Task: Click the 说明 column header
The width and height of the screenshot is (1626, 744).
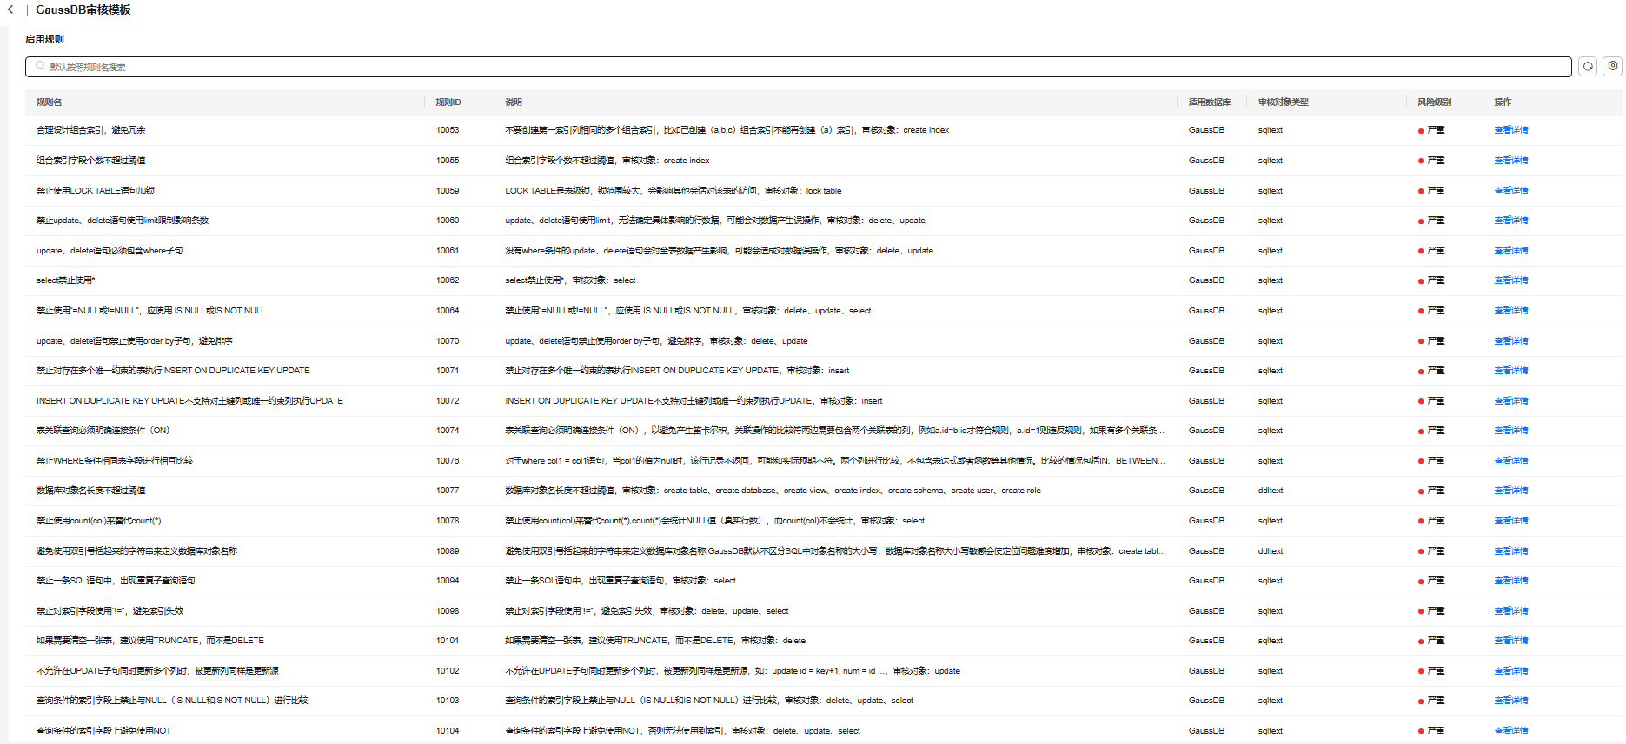Action: 514,102
